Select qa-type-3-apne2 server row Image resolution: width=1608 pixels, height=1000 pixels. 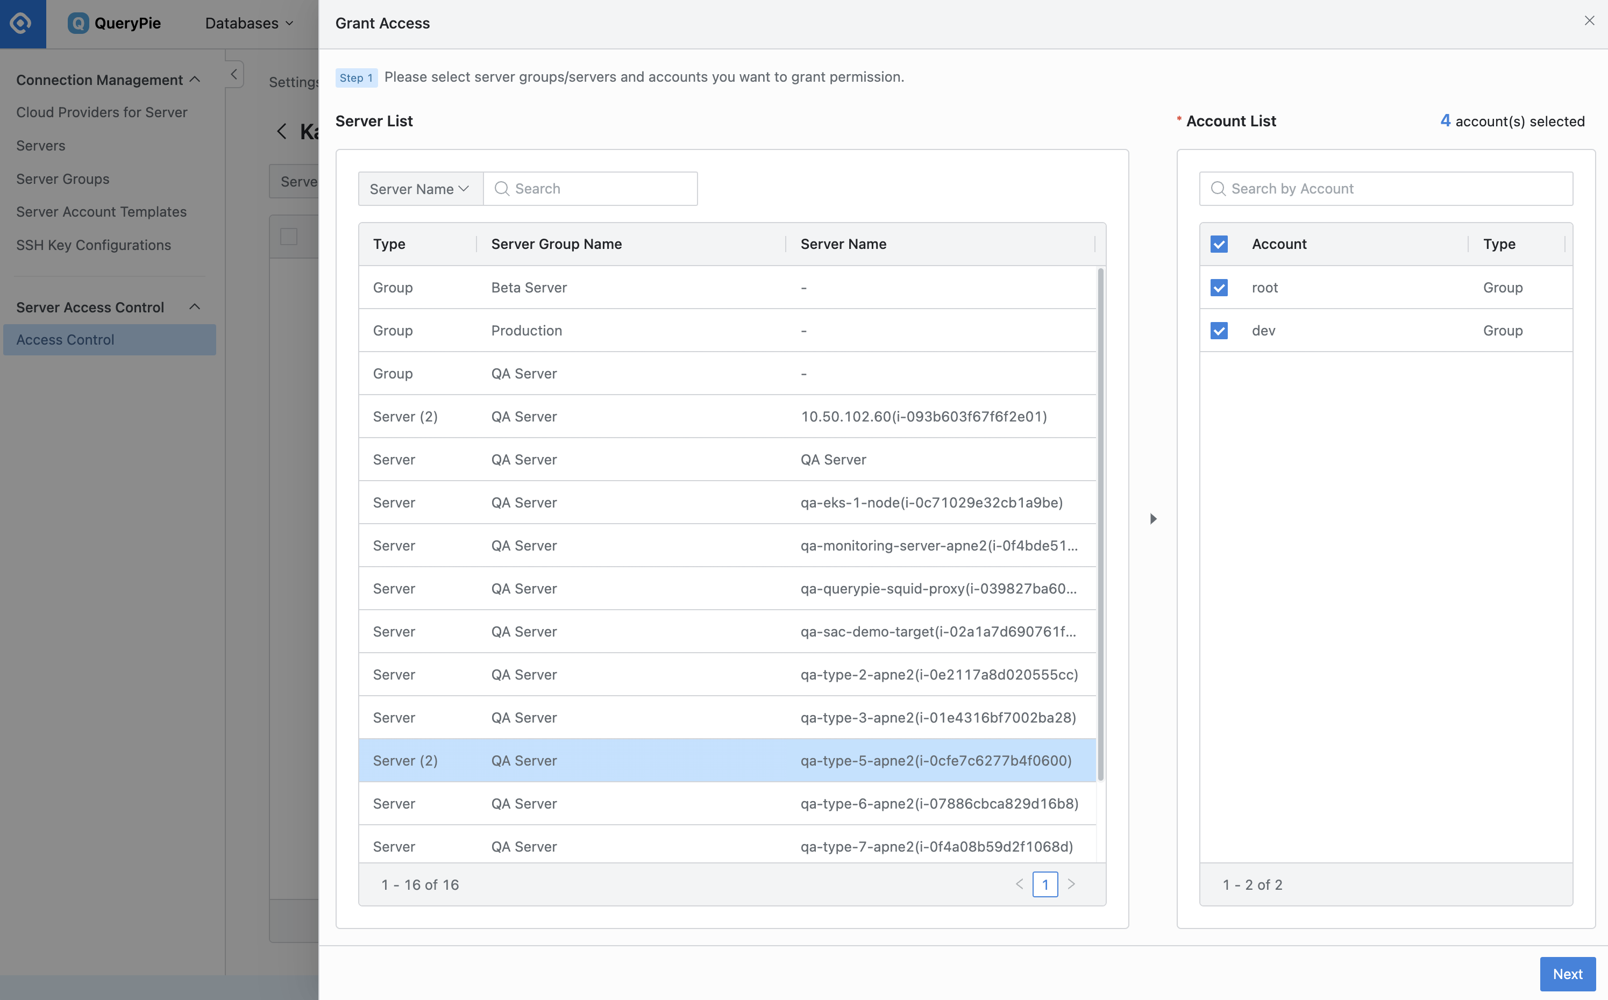728,718
